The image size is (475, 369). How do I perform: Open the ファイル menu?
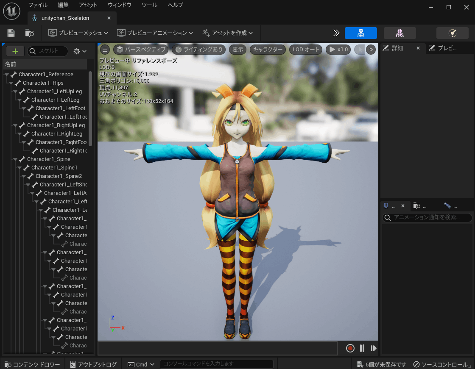(x=38, y=5)
